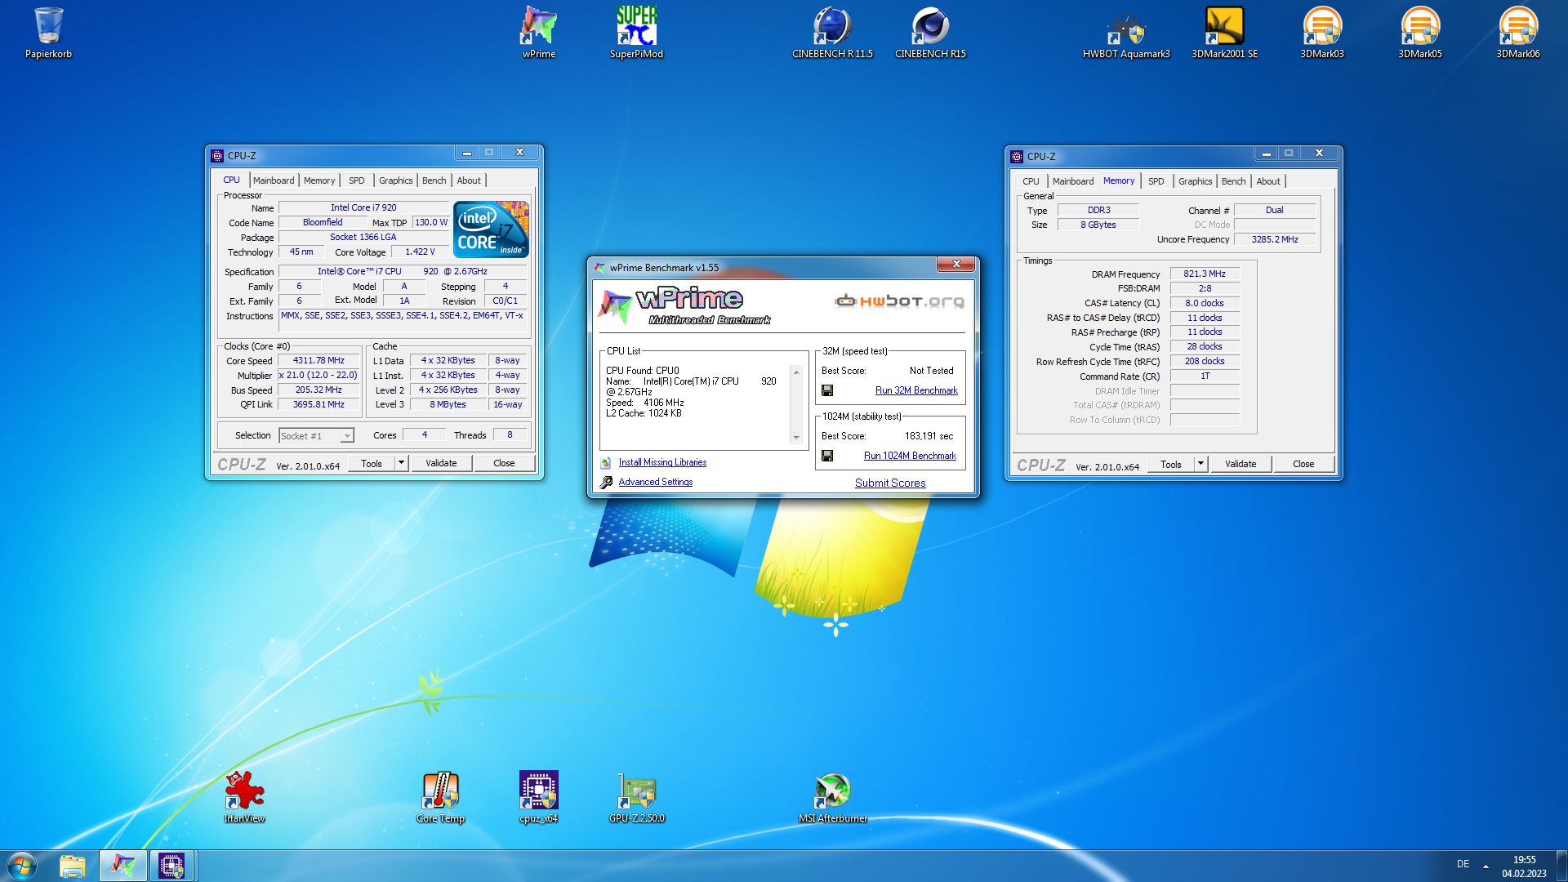Click the save icon for 1024M score
1568x882 pixels.
(827, 456)
